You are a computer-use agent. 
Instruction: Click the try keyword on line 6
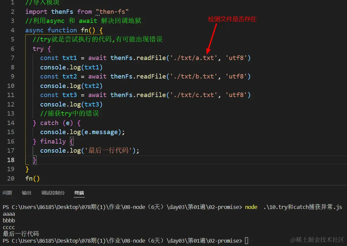tap(38, 49)
